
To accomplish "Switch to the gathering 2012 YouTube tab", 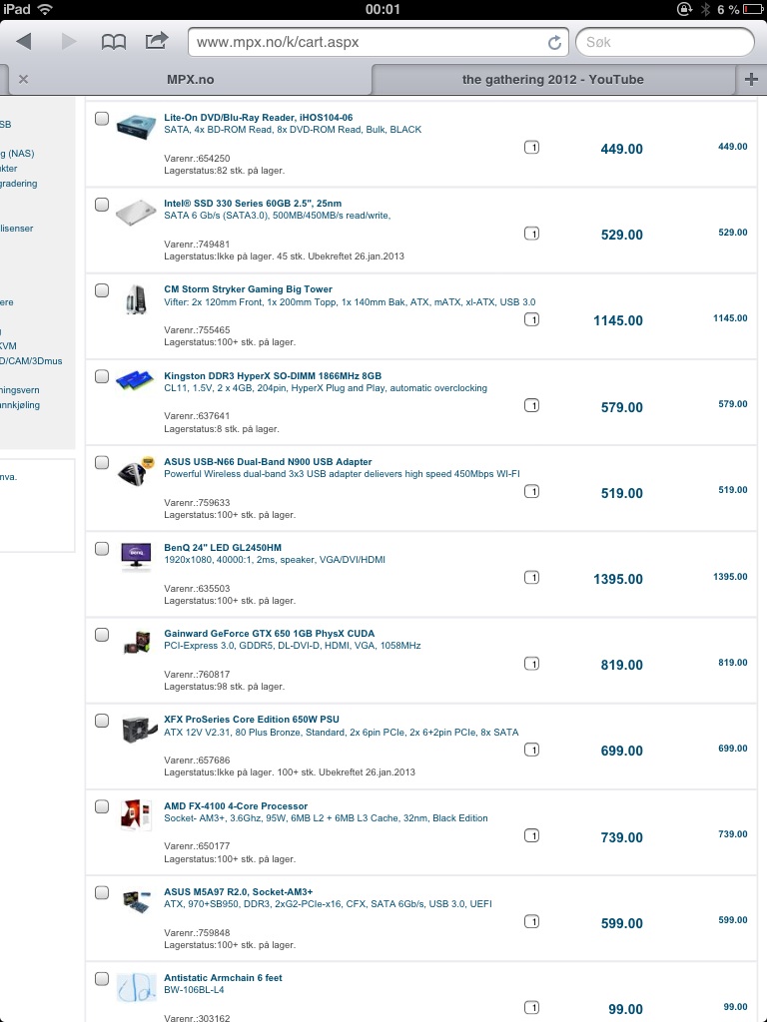I will (x=553, y=80).
